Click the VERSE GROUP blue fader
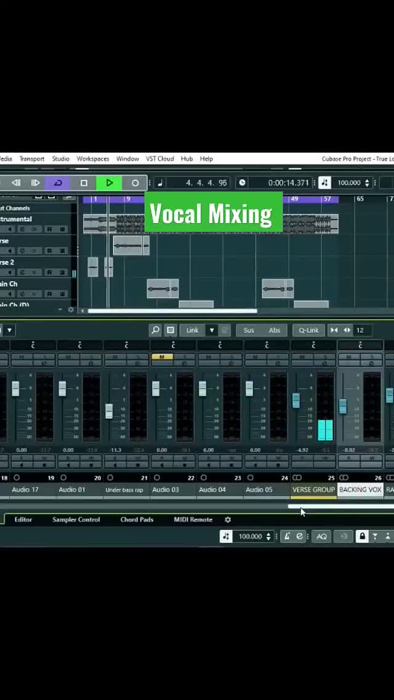Image resolution: width=394 pixels, height=700 pixels. click(296, 400)
